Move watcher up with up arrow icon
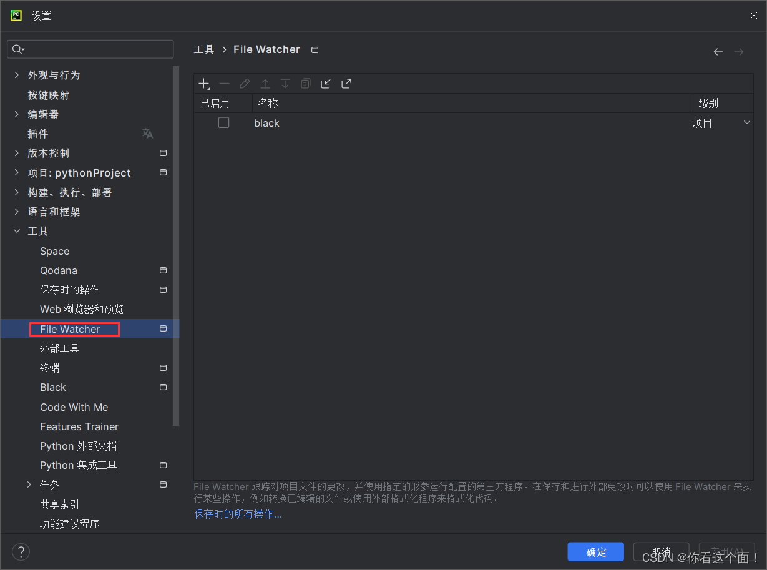 click(x=265, y=84)
